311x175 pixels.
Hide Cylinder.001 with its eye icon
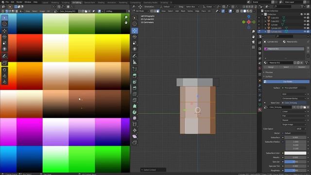[x=305, y=28]
